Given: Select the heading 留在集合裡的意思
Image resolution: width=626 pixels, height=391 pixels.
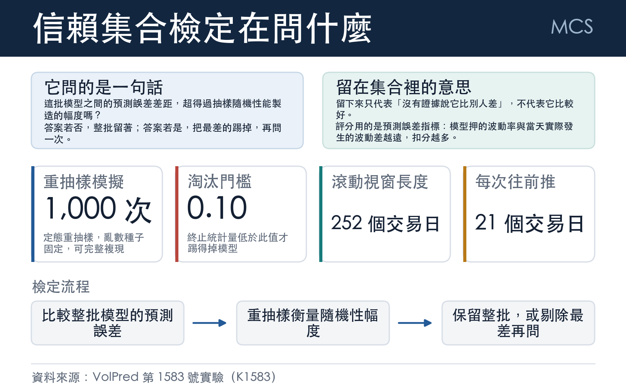Looking at the screenshot, I should (x=404, y=87).
